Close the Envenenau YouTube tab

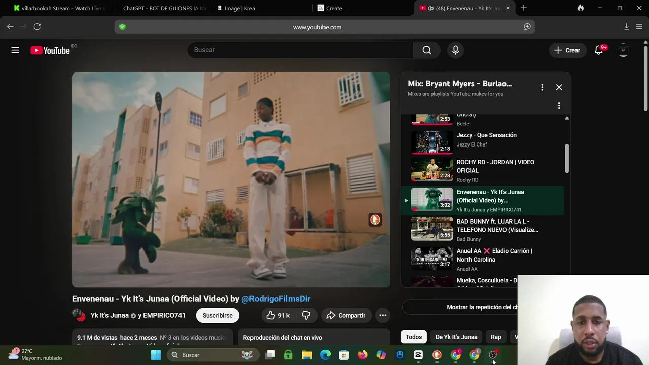508,8
